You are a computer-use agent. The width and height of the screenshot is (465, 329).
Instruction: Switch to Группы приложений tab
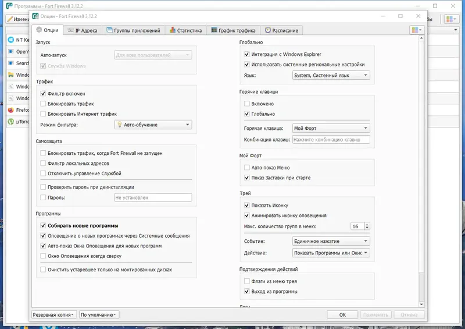(x=134, y=30)
